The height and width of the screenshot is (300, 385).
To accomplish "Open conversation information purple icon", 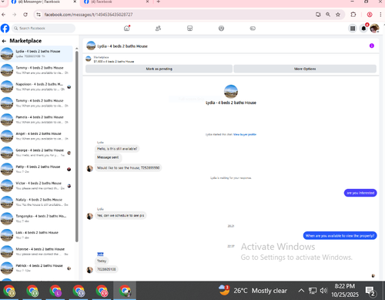I will [x=372, y=46].
